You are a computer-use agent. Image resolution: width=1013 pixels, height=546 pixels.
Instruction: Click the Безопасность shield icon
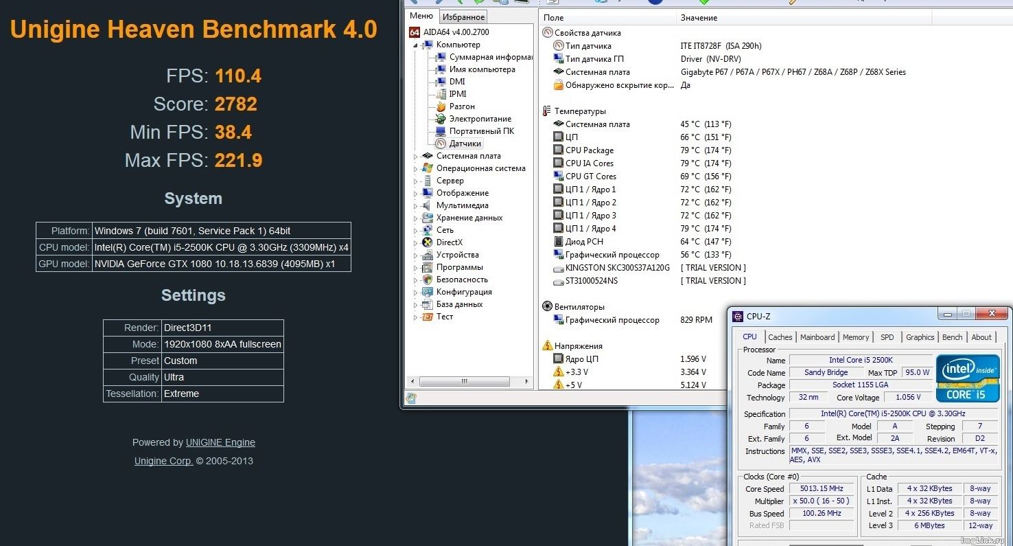pos(428,280)
